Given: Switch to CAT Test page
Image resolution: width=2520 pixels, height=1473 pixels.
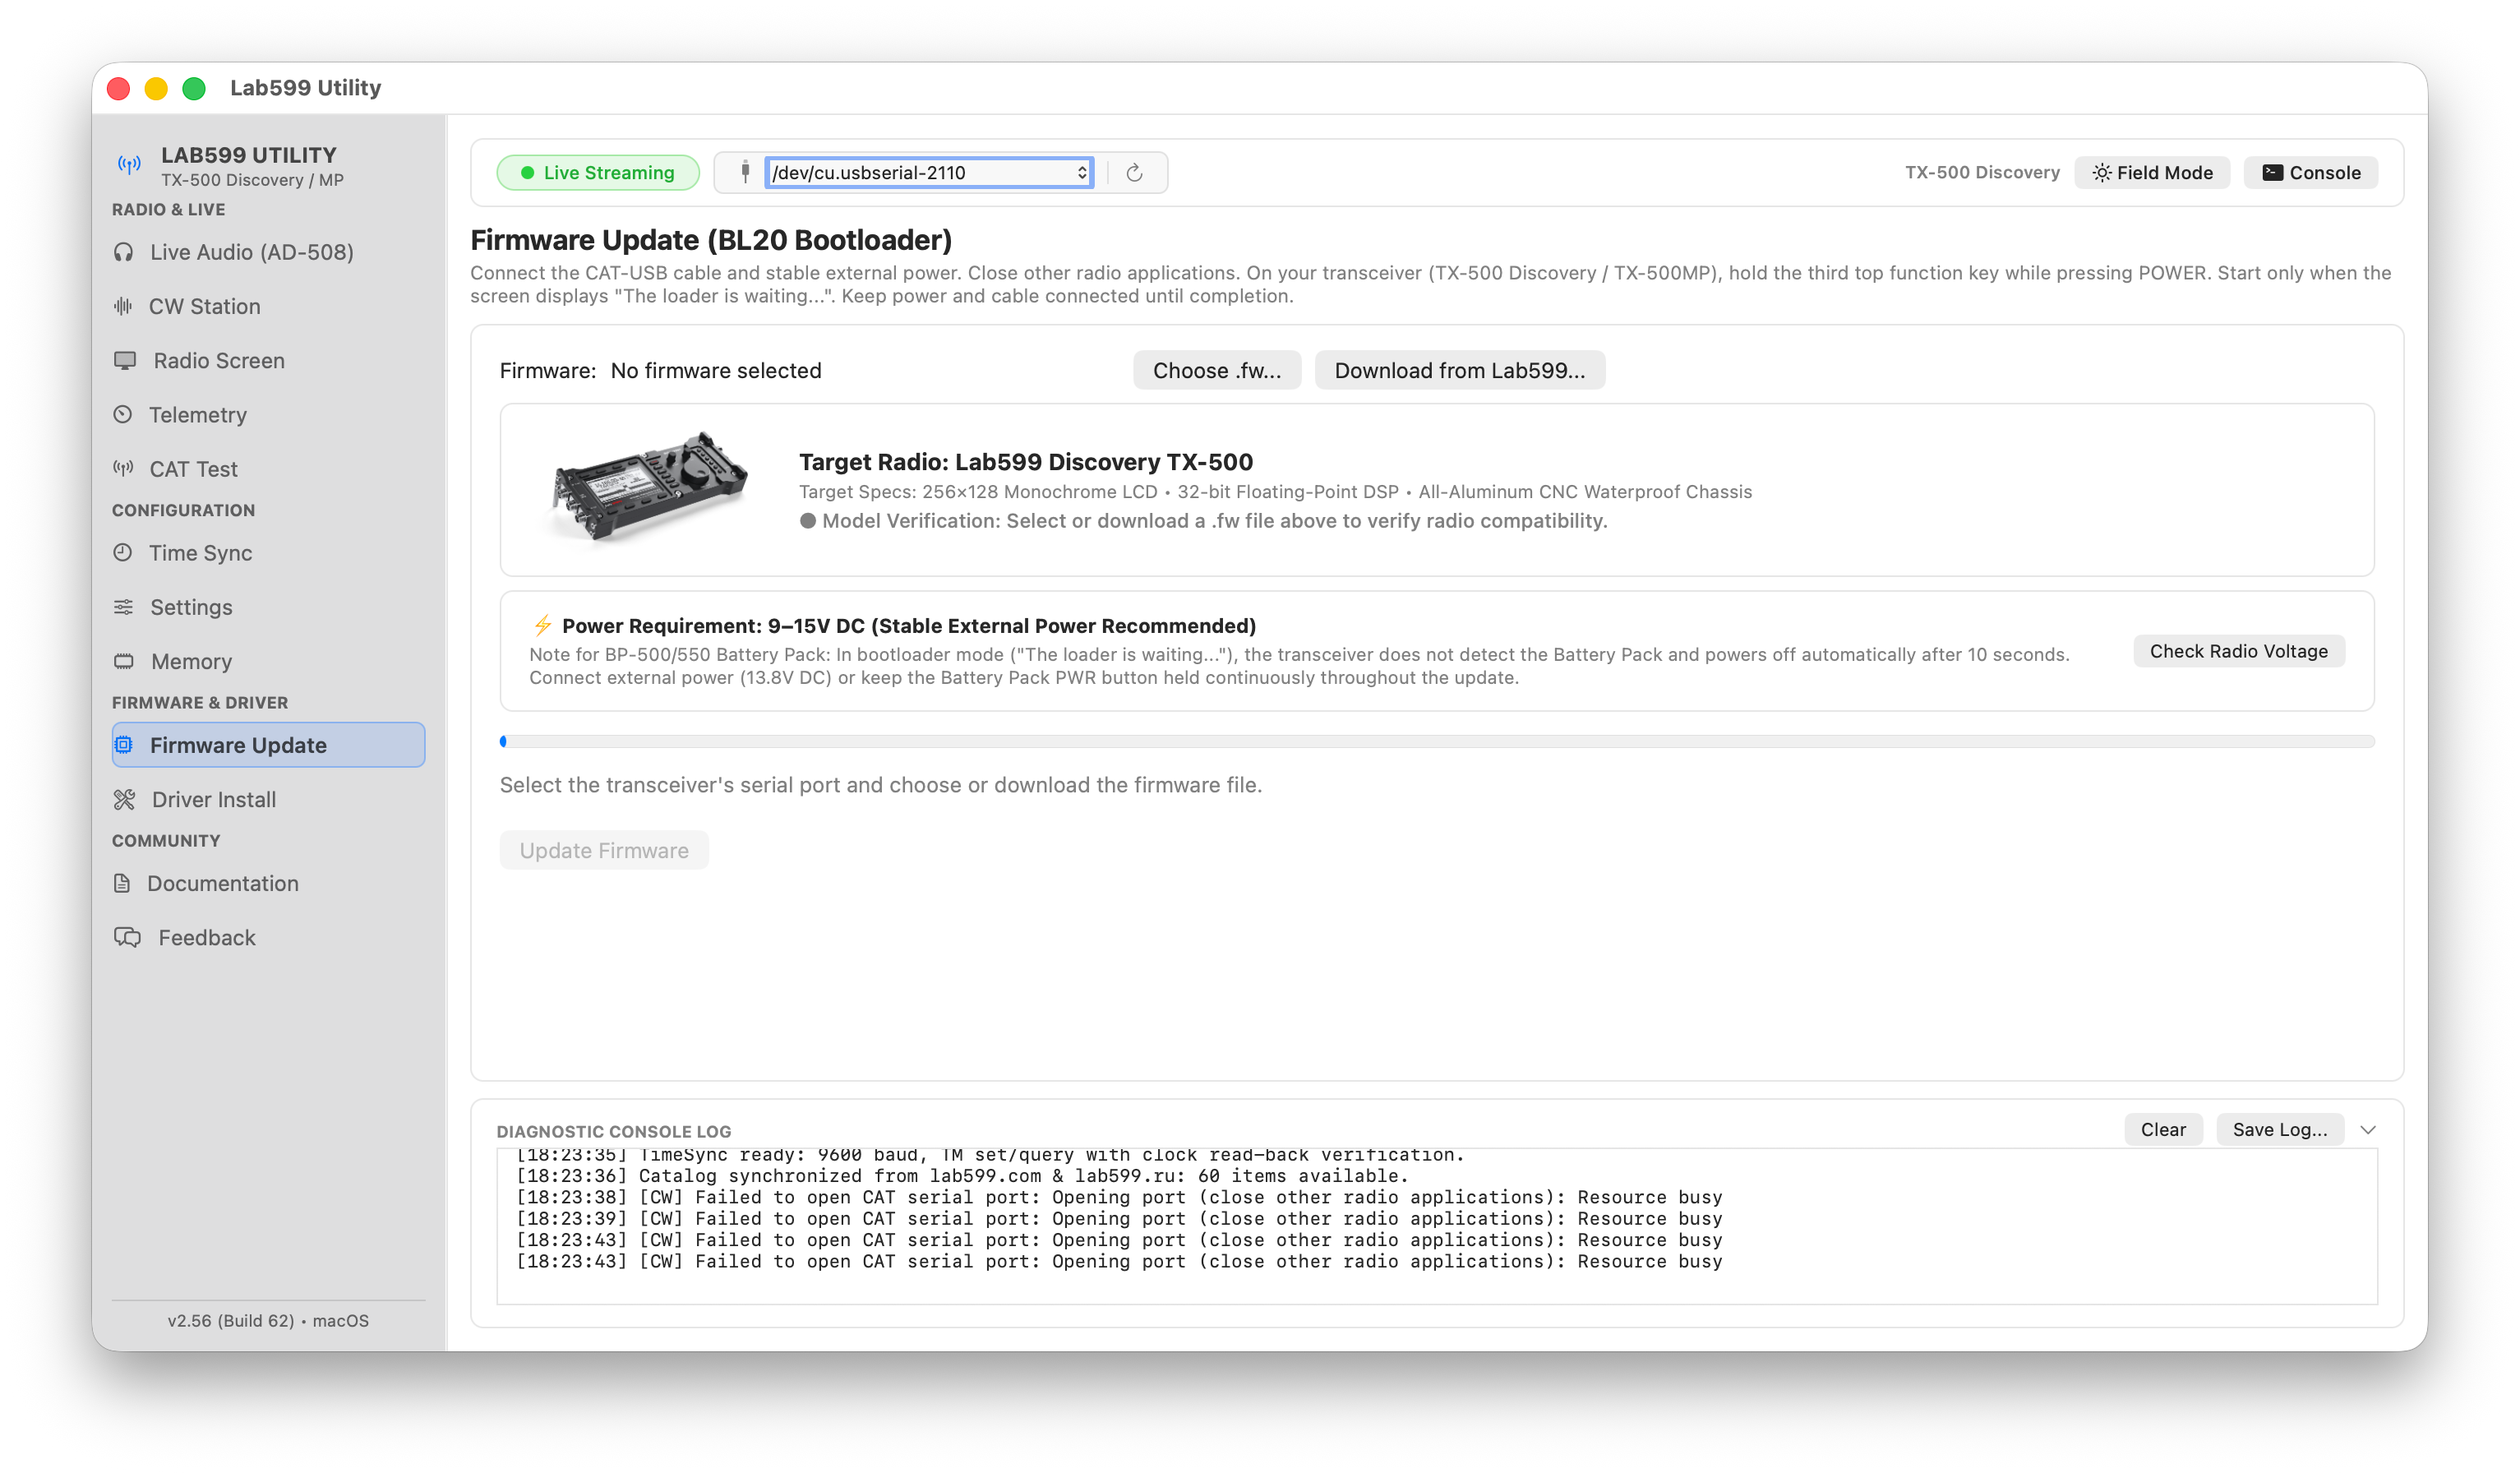Looking at the screenshot, I should coord(268,468).
